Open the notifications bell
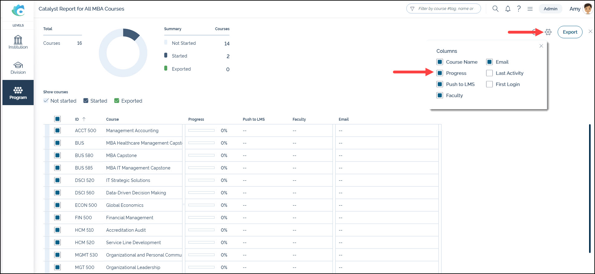The image size is (595, 274). [x=508, y=9]
